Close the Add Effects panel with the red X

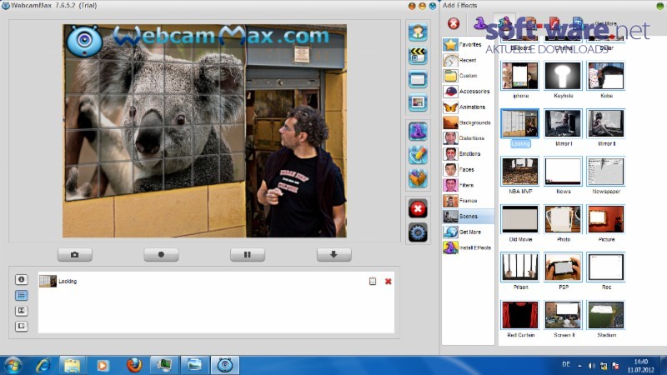coord(454,23)
